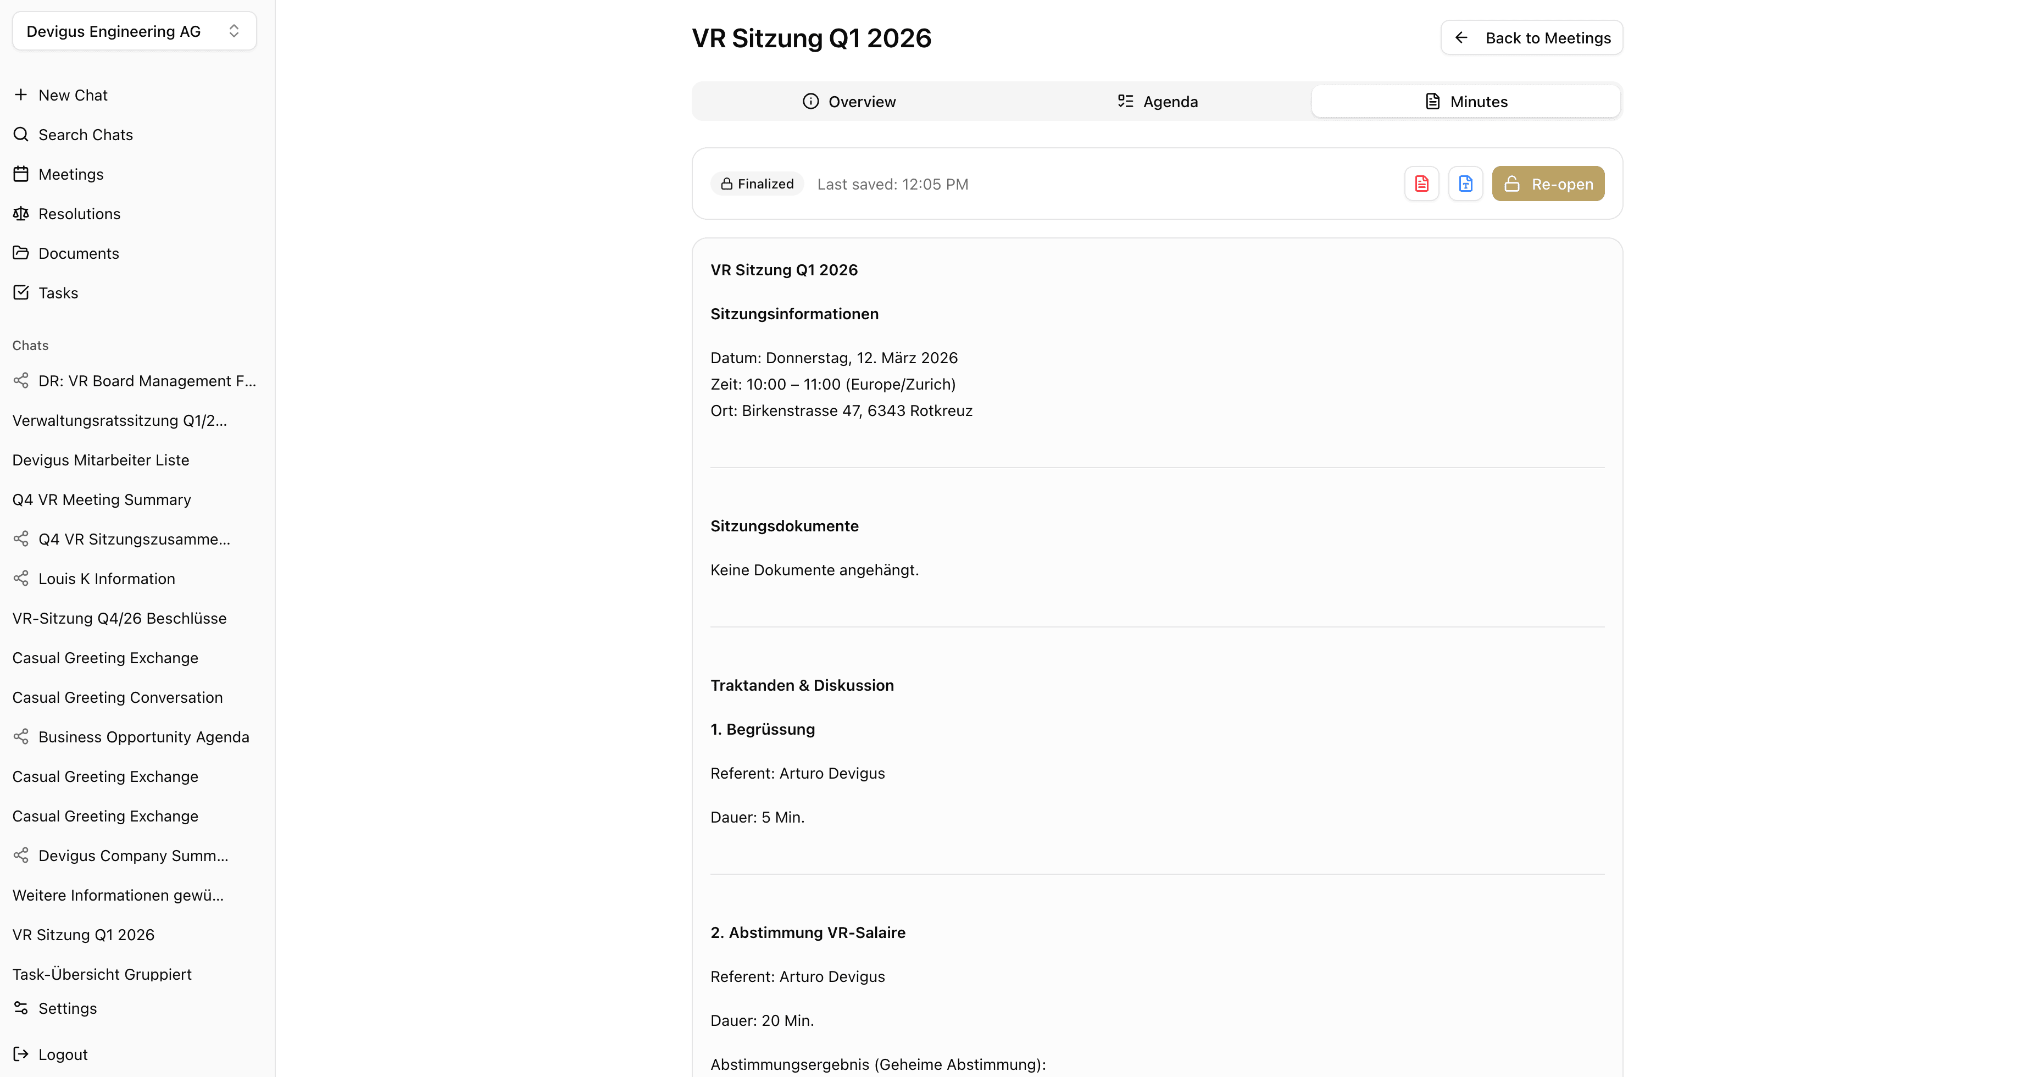Screen dimensions: 2034x1077
Task: Re-open the finalized minutes
Action: 1548,183
